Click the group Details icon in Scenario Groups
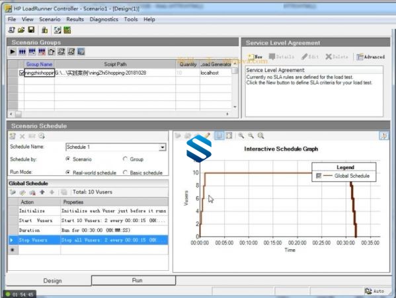The image size is (396, 298). (x=61, y=52)
